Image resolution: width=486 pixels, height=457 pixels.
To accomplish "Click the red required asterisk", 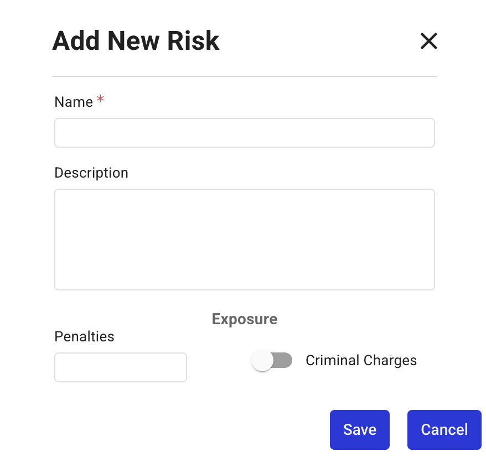I will pyautogui.click(x=100, y=100).
